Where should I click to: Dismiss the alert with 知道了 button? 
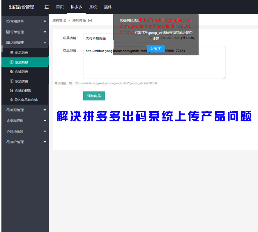(x=155, y=49)
